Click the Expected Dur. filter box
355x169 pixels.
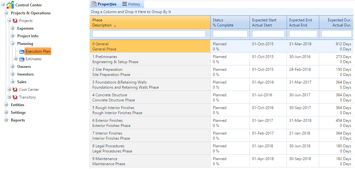point(336,34)
